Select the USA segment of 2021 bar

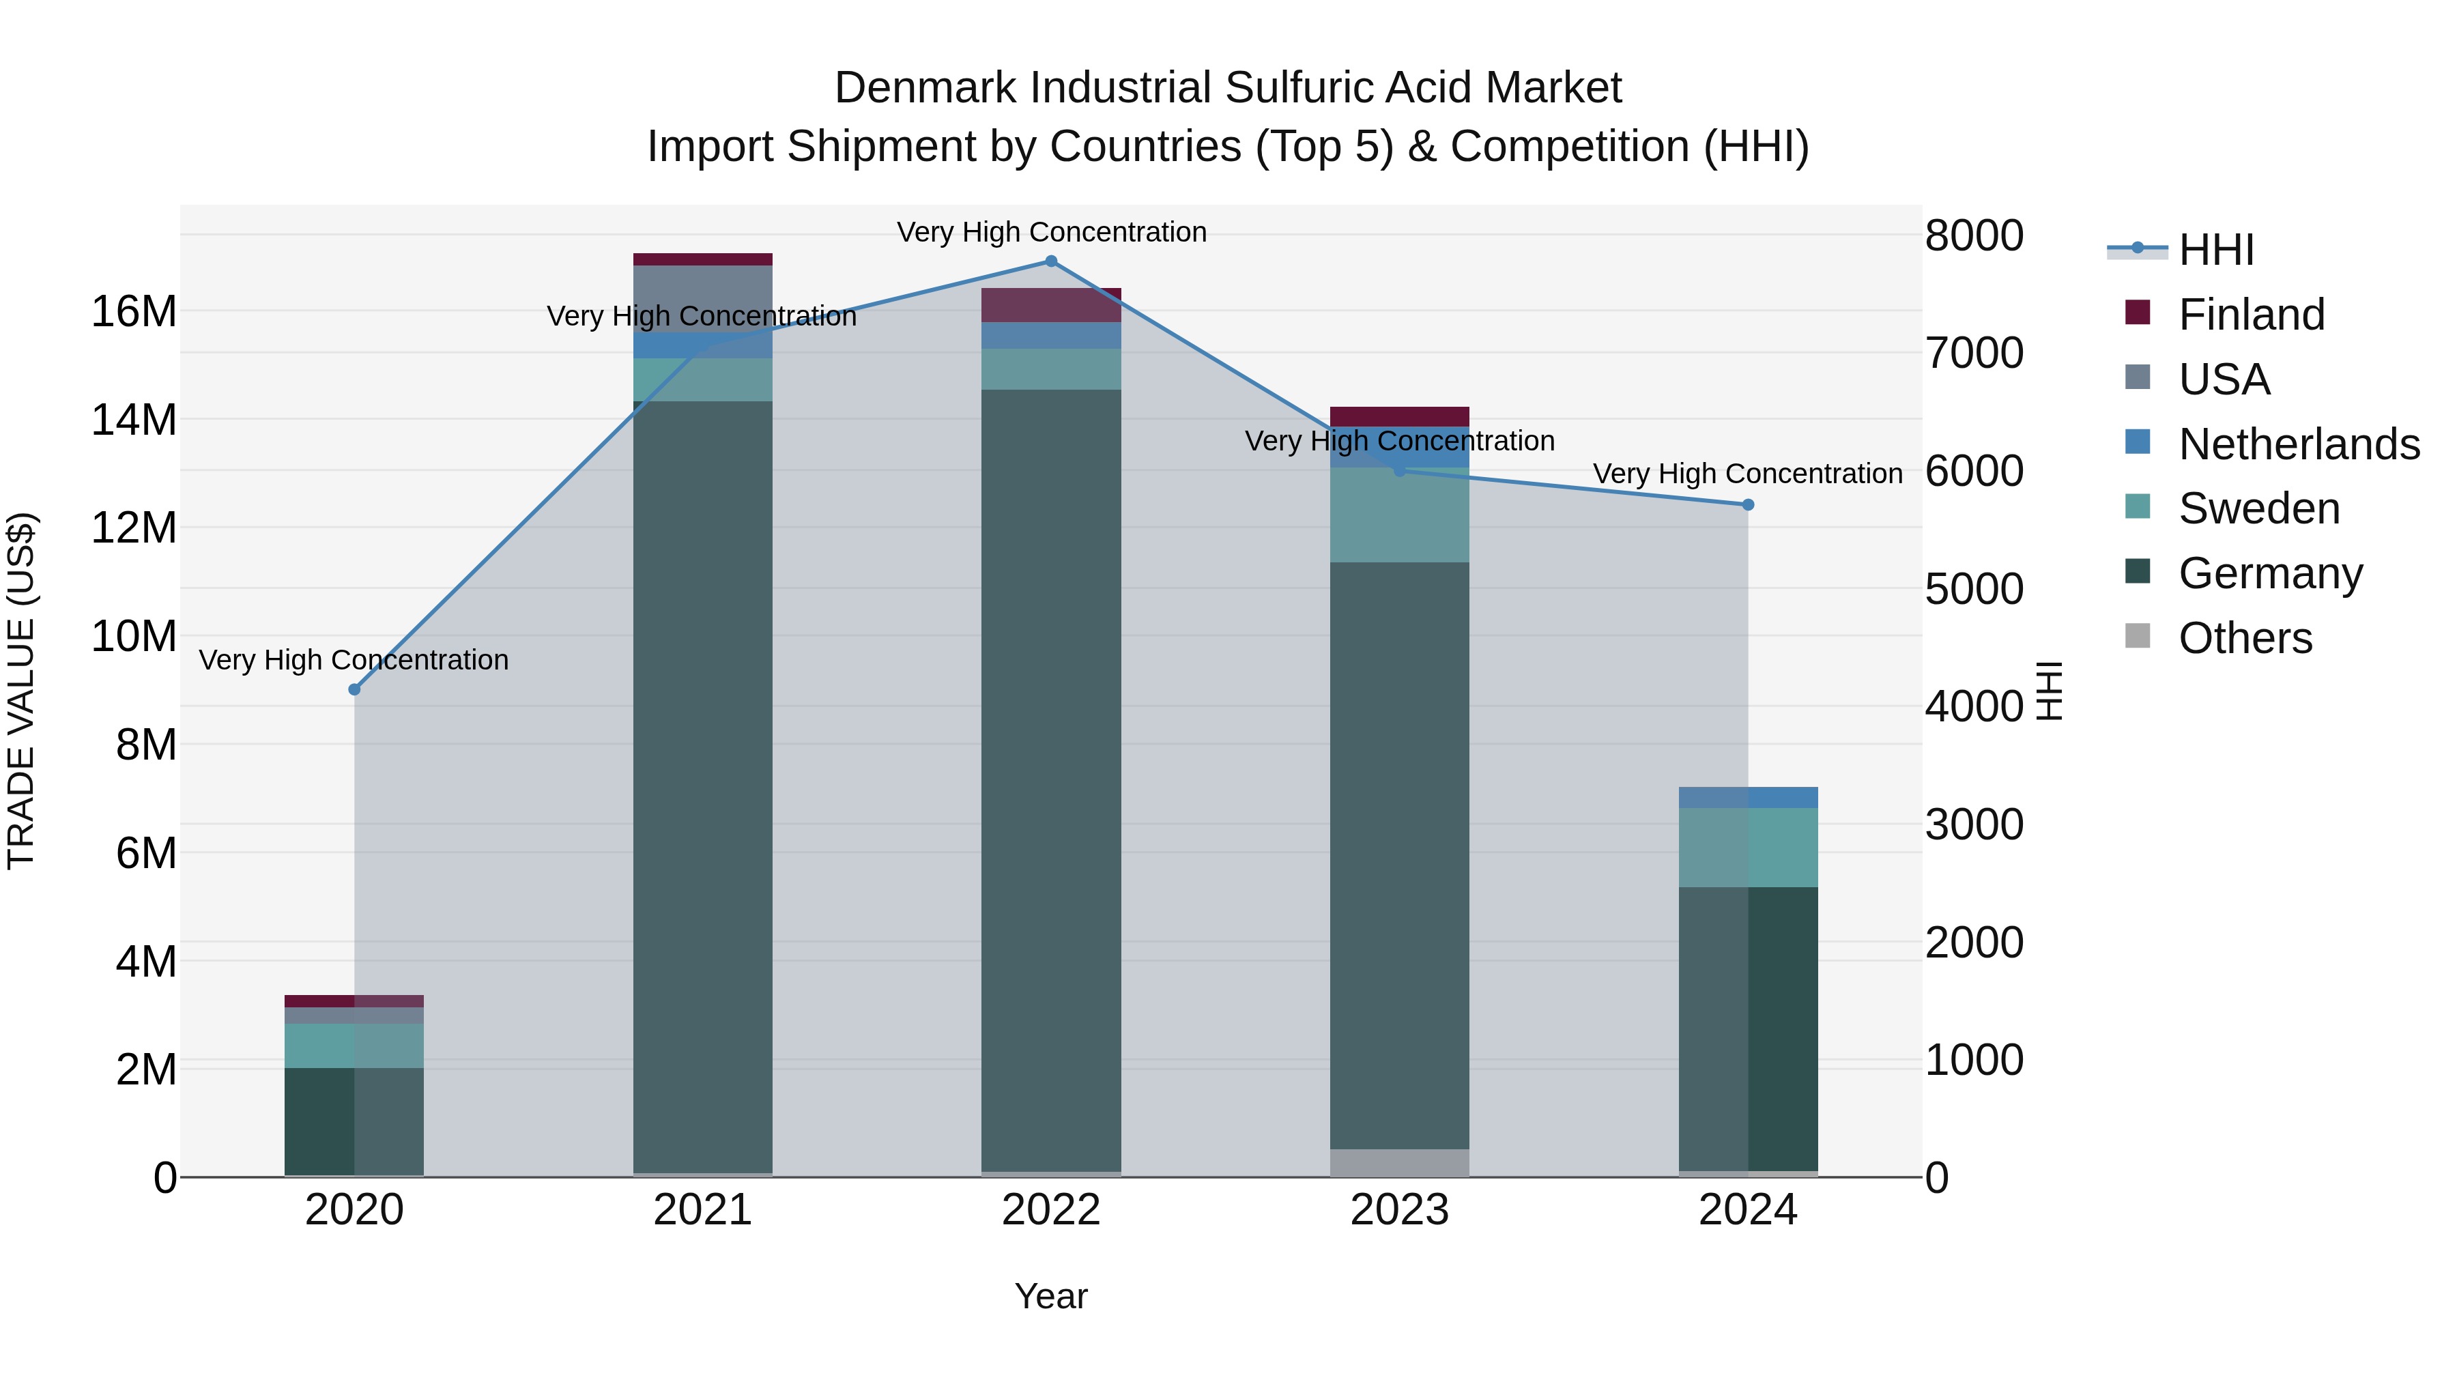click(x=703, y=298)
